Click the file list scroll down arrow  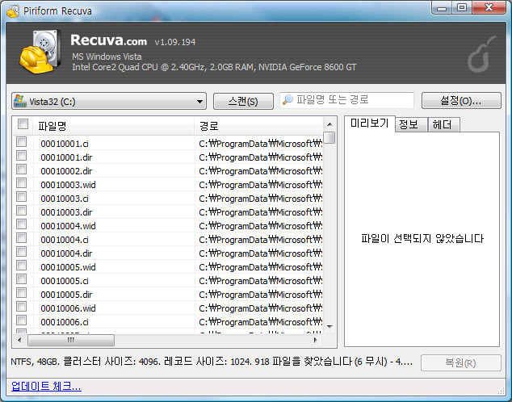(x=329, y=327)
